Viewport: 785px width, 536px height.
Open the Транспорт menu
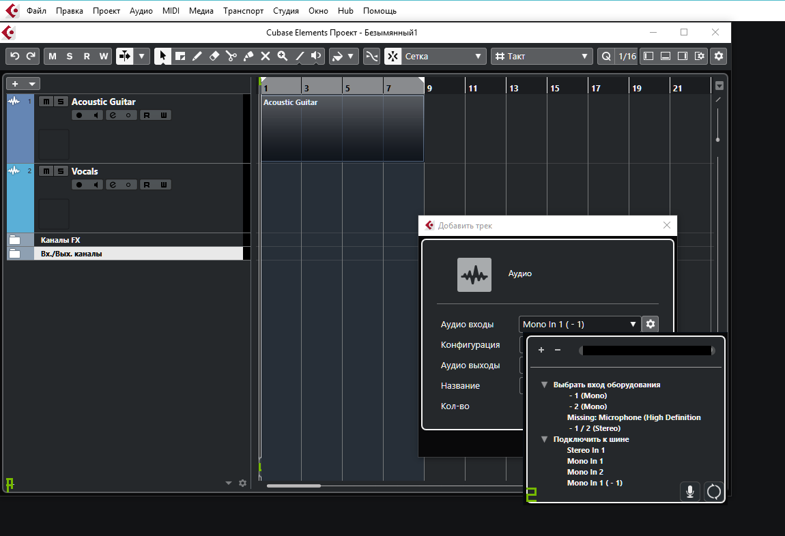(243, 11)
